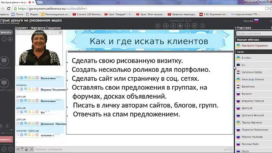This screenshot has height=153, width=272.
Task: Jump to last slide page
Action: (x=195, y=25)
